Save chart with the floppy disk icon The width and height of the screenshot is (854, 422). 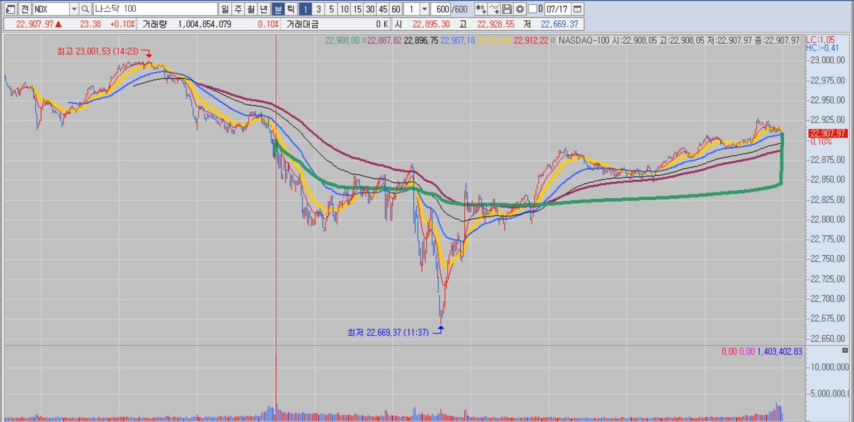click(507, 9)
